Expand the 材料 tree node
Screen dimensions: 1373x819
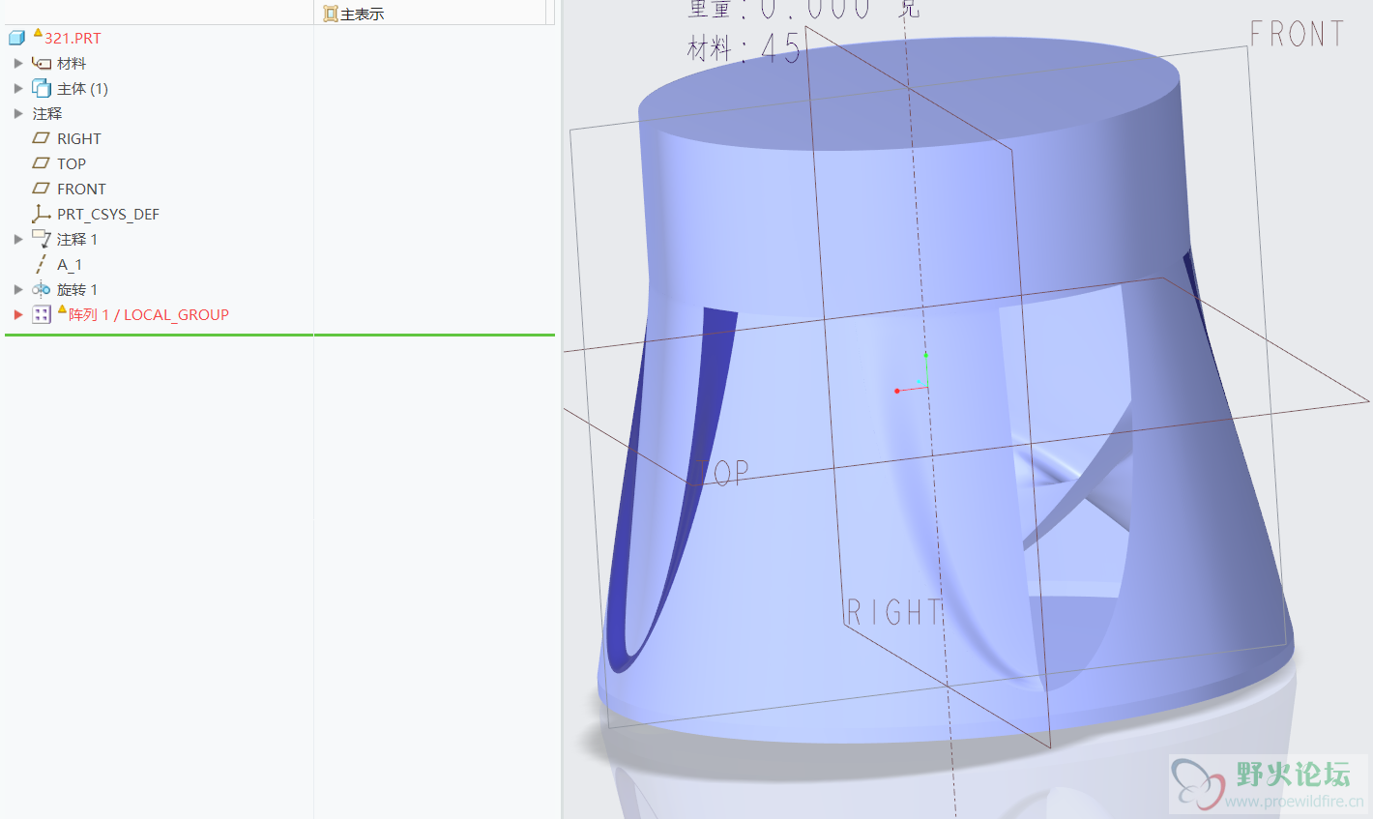pos(18,63)
